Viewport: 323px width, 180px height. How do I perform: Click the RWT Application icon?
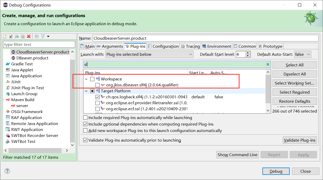coord(8,129)
